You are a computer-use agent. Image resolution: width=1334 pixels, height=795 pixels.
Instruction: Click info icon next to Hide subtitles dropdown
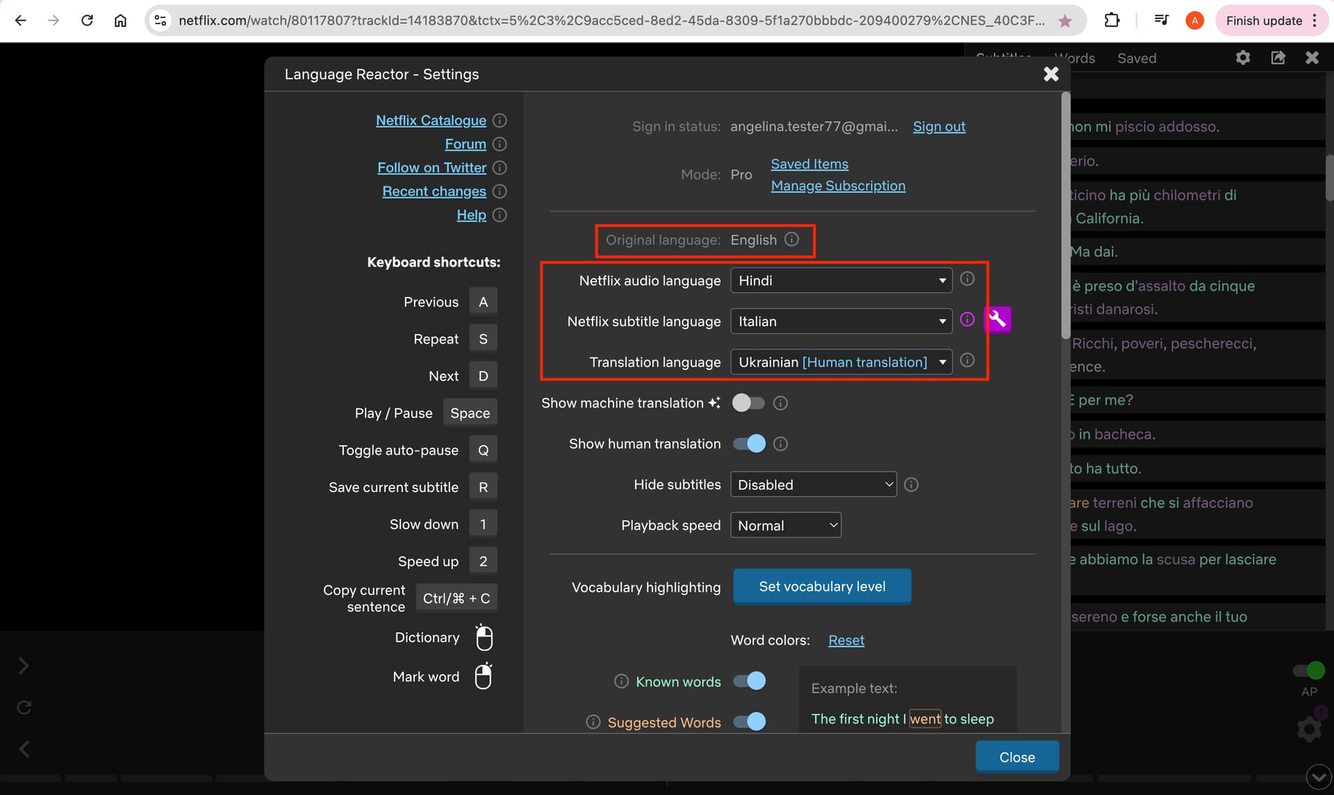click(x=912, y=485)
